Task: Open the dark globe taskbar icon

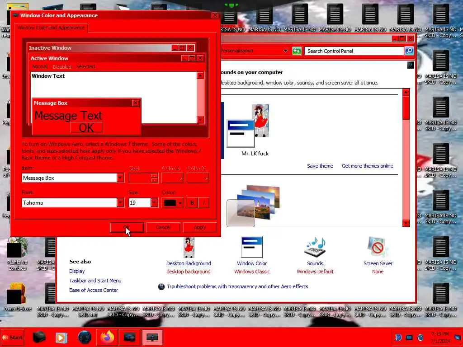Action: click(x=85, y=337)
